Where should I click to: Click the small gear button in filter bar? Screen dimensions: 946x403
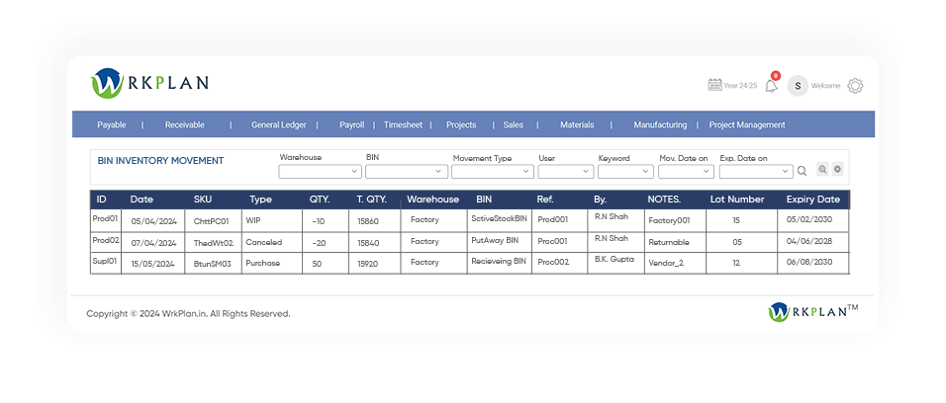837,169
